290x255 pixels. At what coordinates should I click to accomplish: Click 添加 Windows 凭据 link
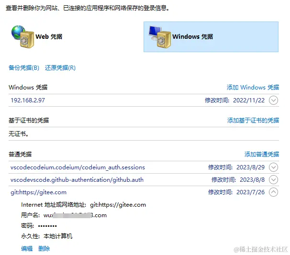click(x=253, y=87)
